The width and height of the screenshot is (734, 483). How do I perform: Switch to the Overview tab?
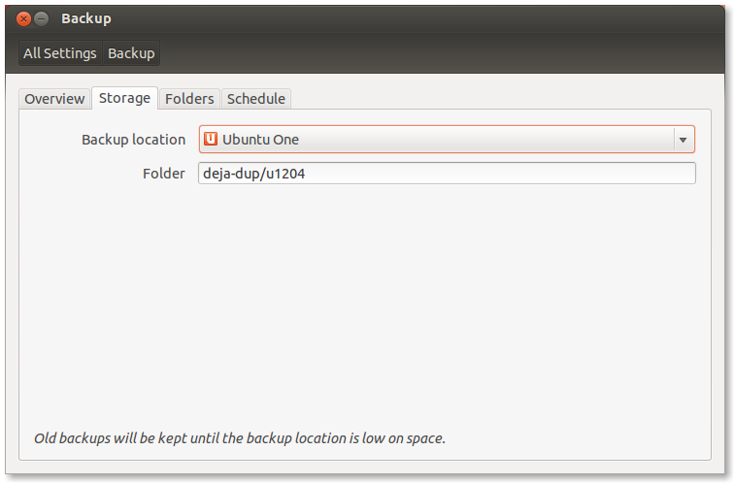coord(54,99)
